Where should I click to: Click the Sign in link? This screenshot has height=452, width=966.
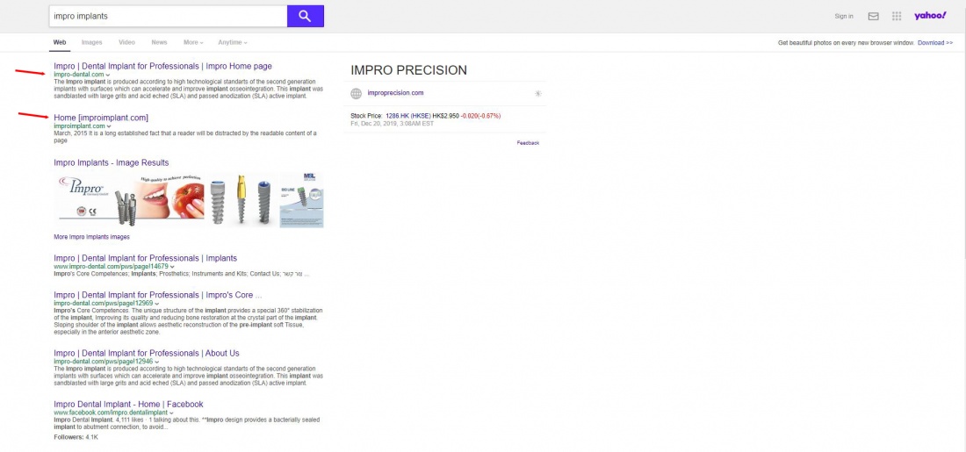click(x=843, y=16)
